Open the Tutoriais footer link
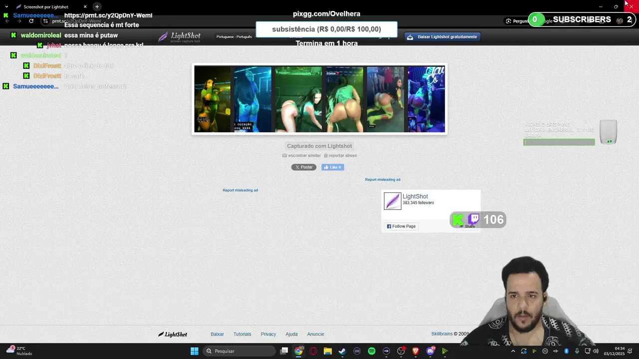Viewport: 639px width, 359px height. coord(242,334)
